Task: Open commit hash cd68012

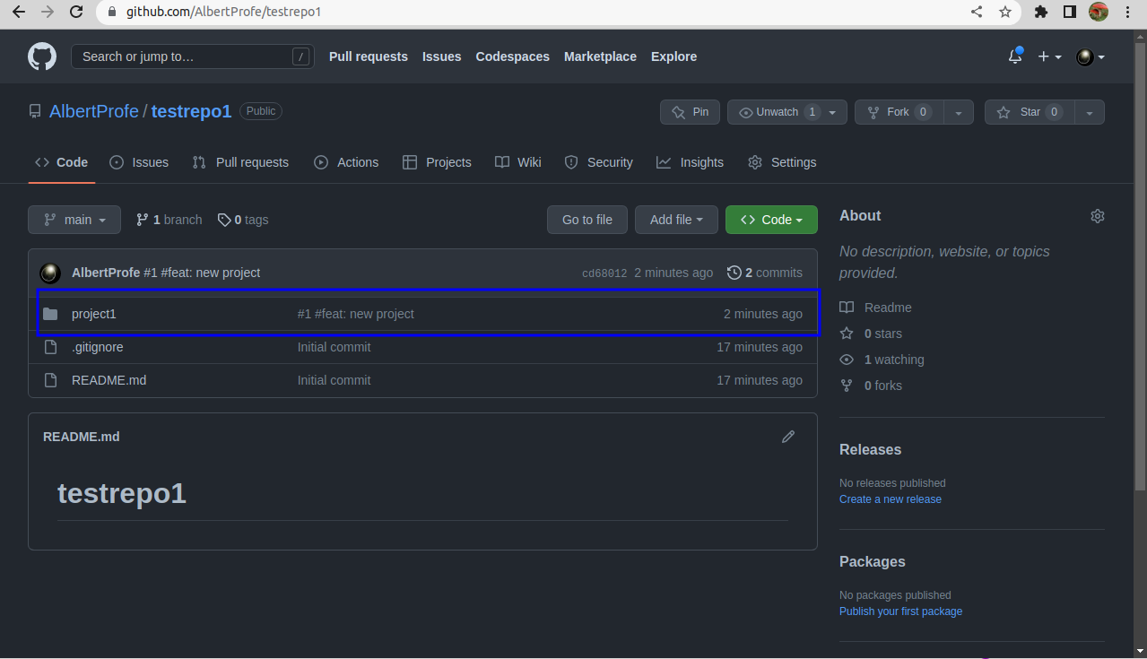Action: pyautogui.click(x=604, y=273)
